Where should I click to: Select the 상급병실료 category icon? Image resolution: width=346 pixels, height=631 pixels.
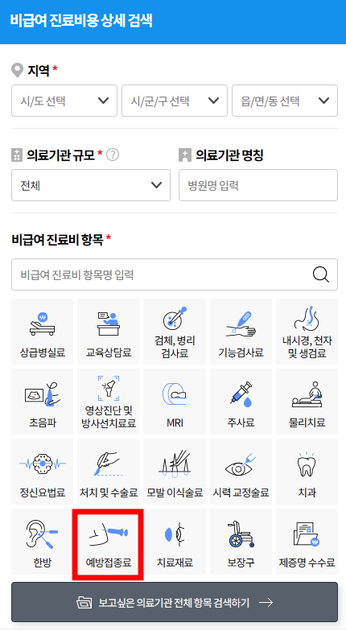pos(42,332)
